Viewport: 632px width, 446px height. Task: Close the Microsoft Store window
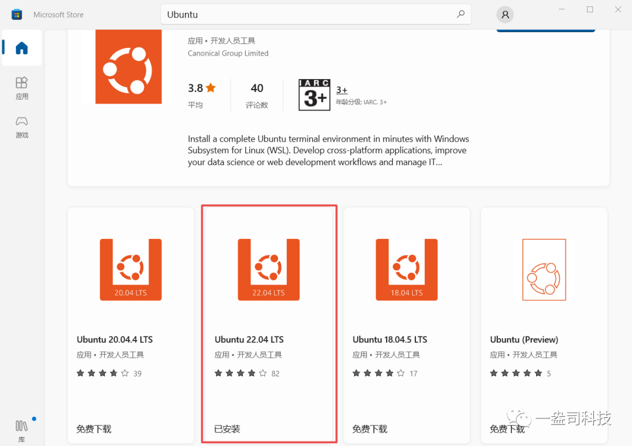tap(618, 9)
